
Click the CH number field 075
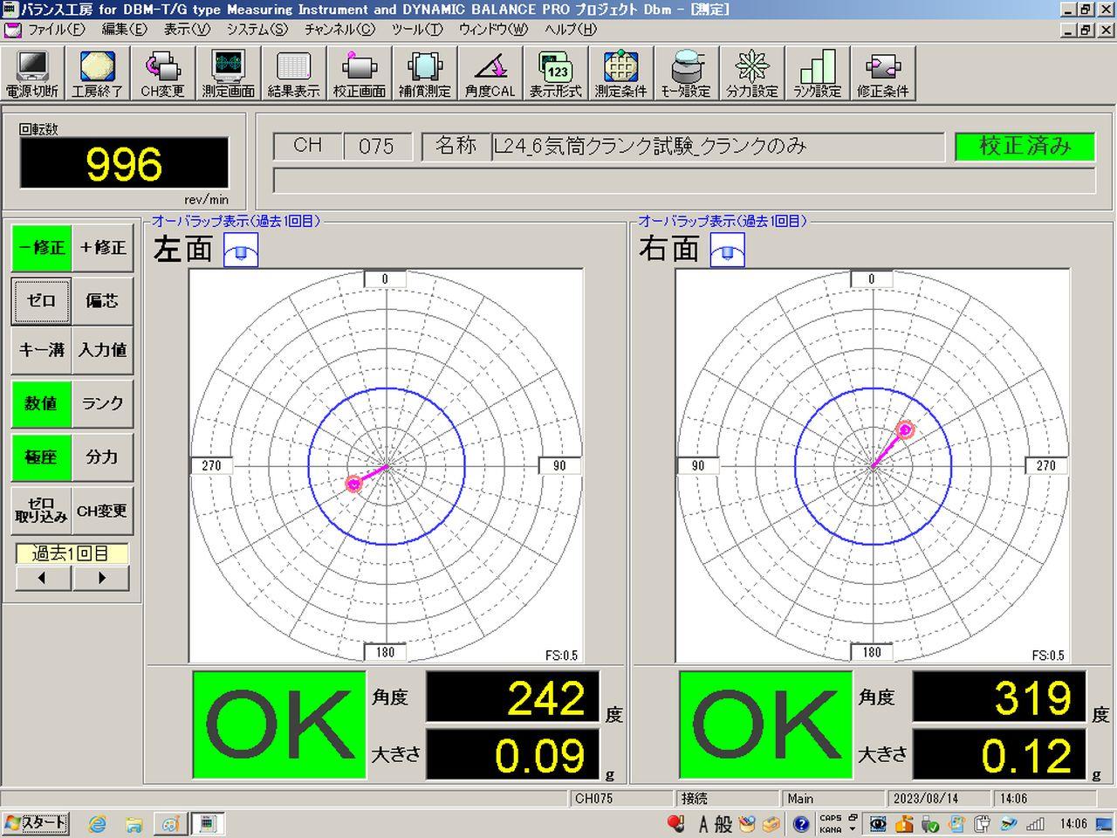tap(376, 146)
